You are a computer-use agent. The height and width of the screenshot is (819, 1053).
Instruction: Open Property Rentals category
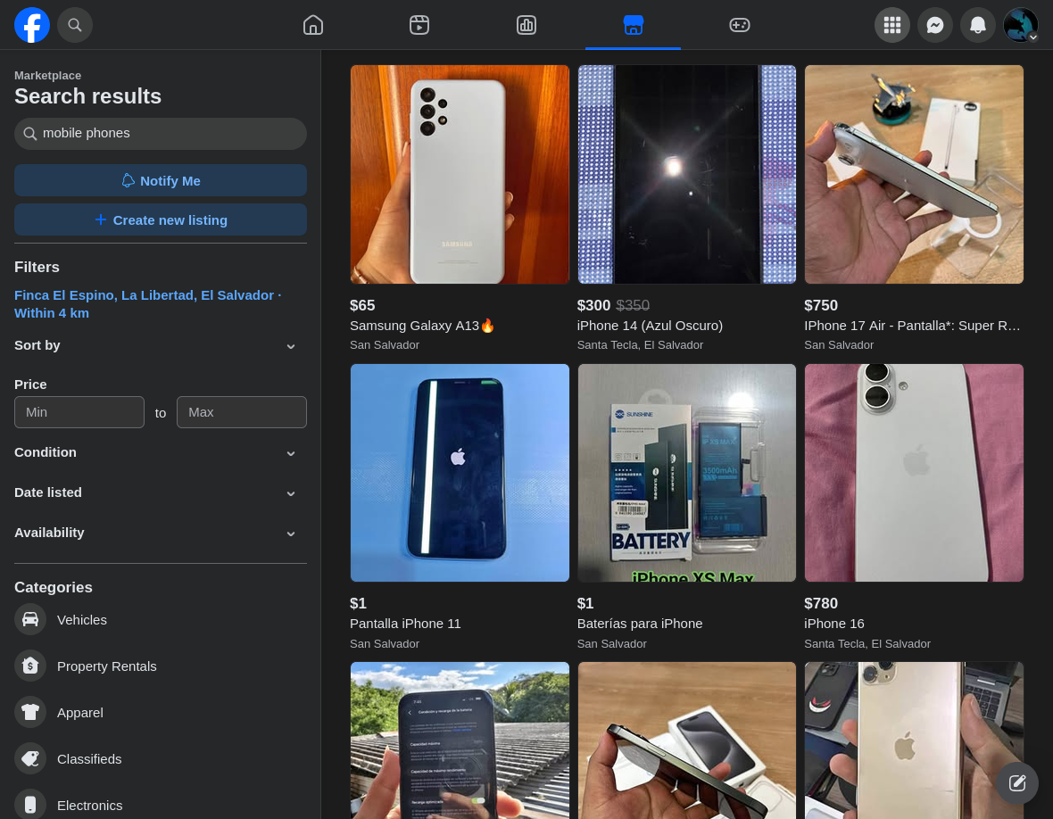pos(161,666)
